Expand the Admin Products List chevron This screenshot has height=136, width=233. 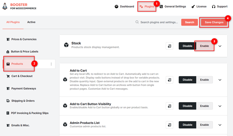coord(220,125)
